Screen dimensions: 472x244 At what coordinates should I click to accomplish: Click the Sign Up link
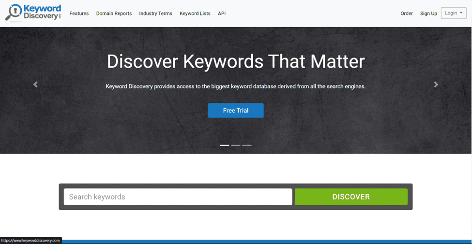pos(428,14)
